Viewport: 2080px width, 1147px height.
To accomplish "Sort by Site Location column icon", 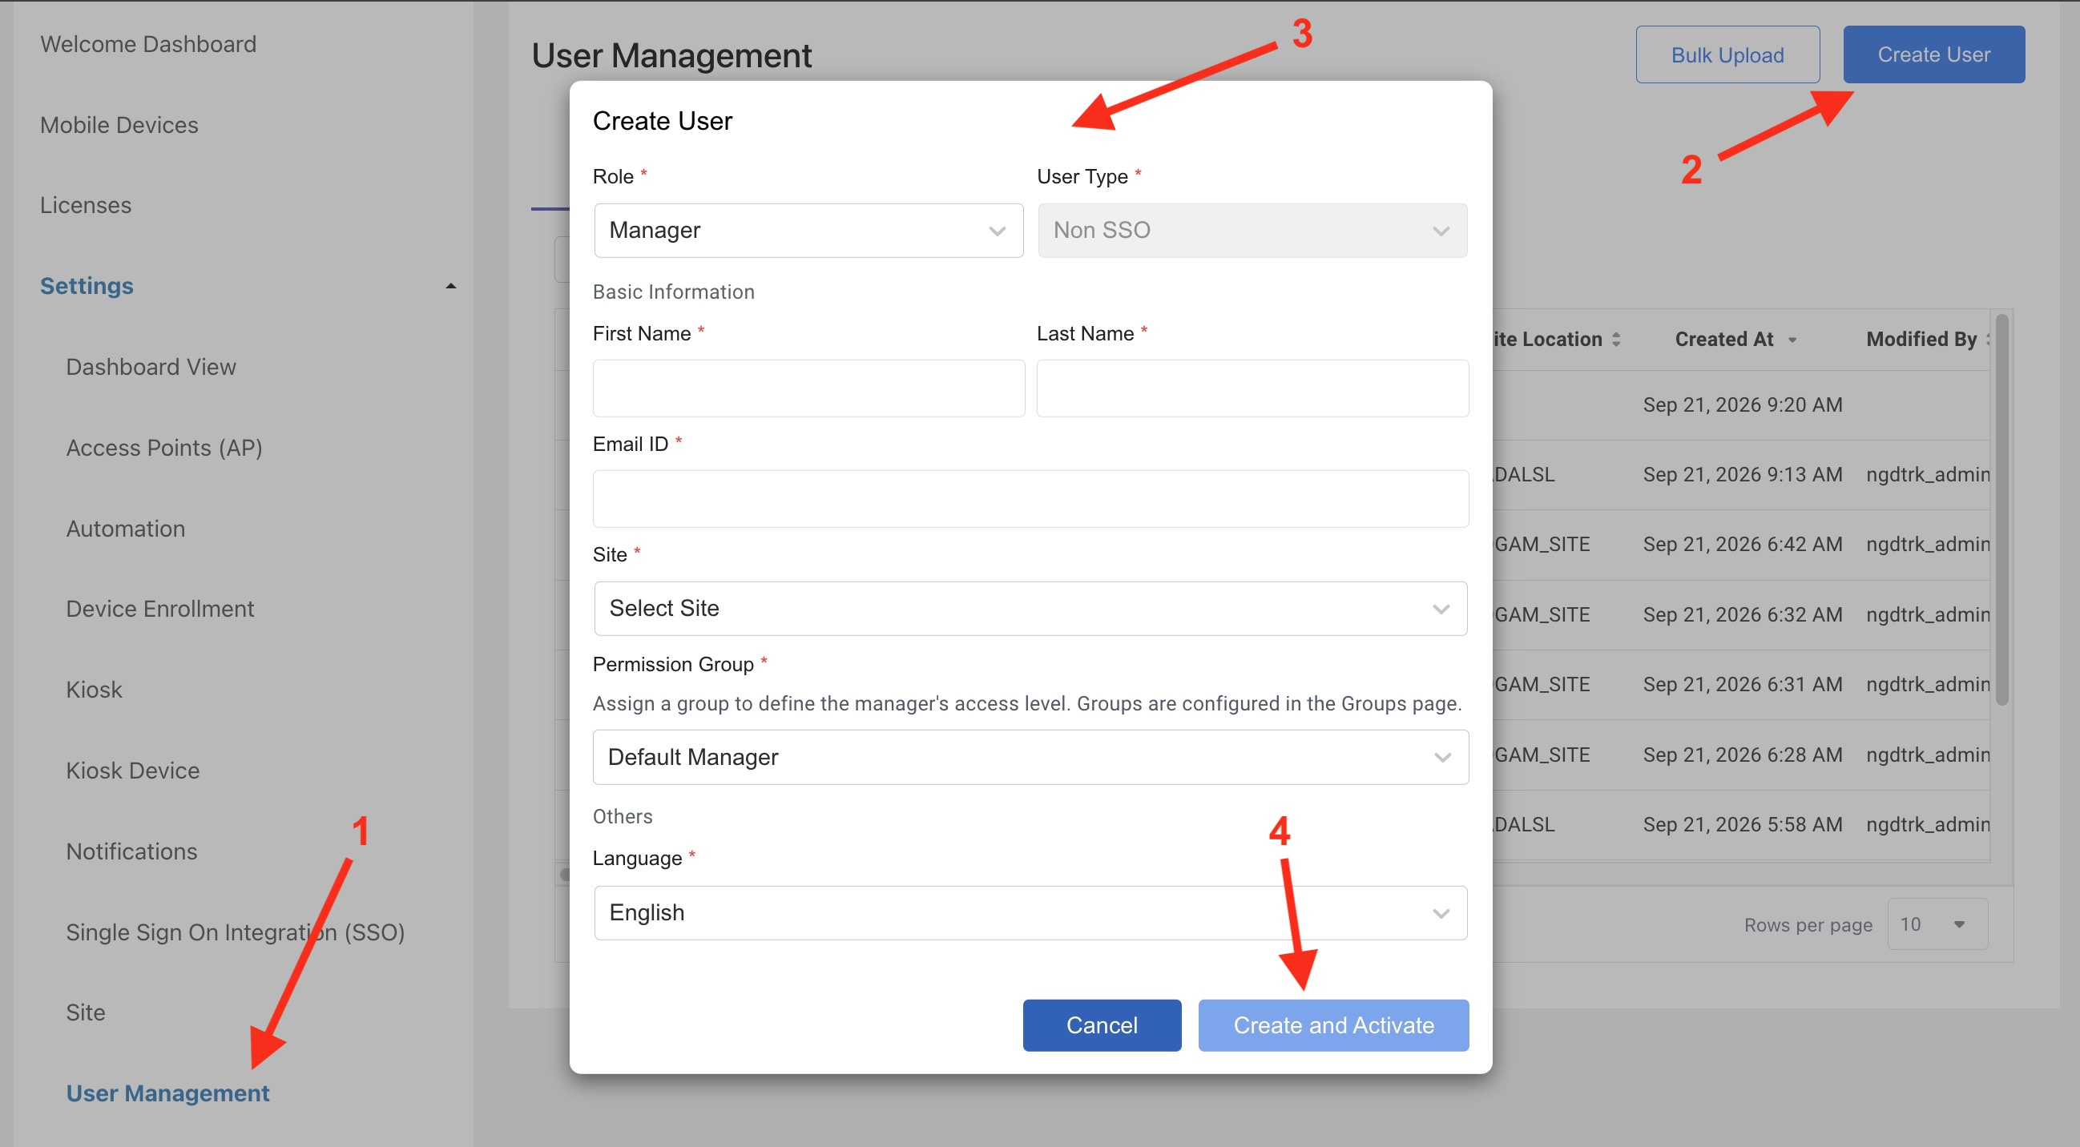I will point(1616,339).
